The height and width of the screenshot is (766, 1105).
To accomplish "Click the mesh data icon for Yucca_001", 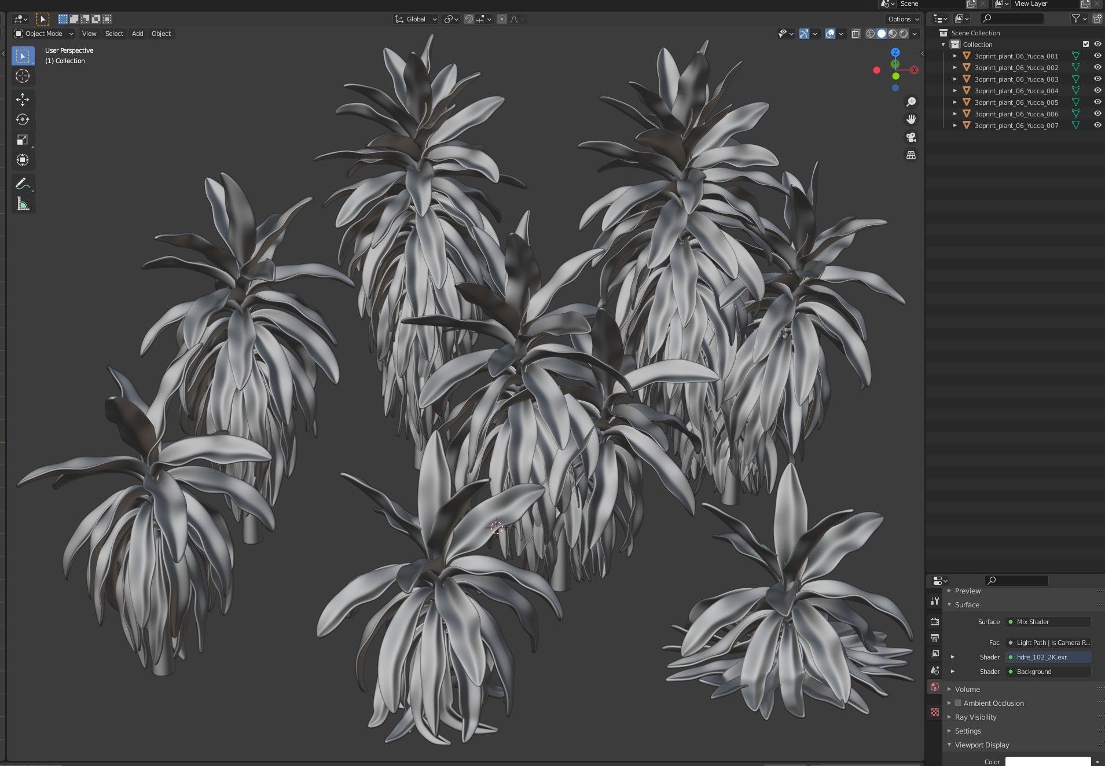I will [1075, 56].
